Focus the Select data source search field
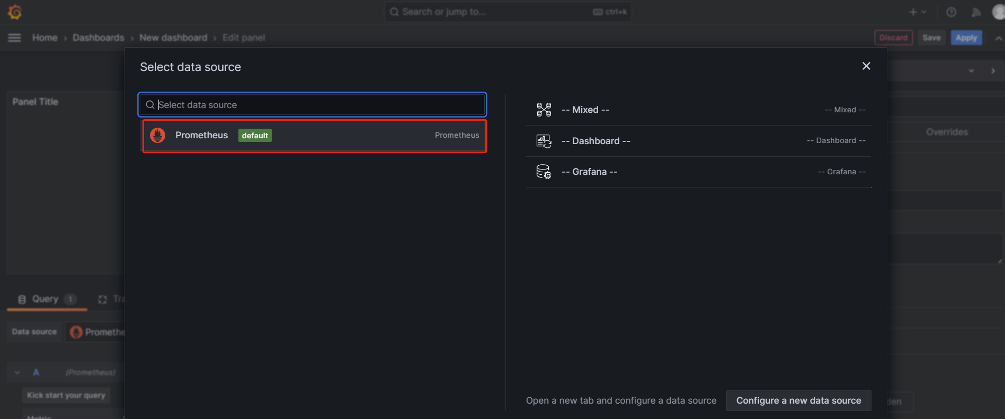Image resolution: width=1005 pixels, height=419 pixels. pyautogui.click(x=313, y=105)
